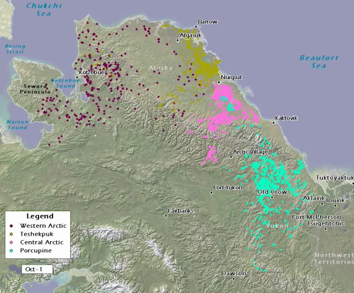Click the Barrow town marker dot

click(x=196, y=27)
